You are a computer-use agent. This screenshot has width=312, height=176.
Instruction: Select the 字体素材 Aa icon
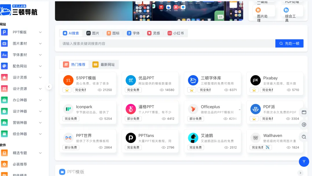[x=4, y=55]
